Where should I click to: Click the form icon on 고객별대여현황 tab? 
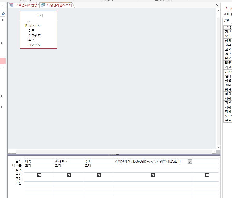pos(11,5)
